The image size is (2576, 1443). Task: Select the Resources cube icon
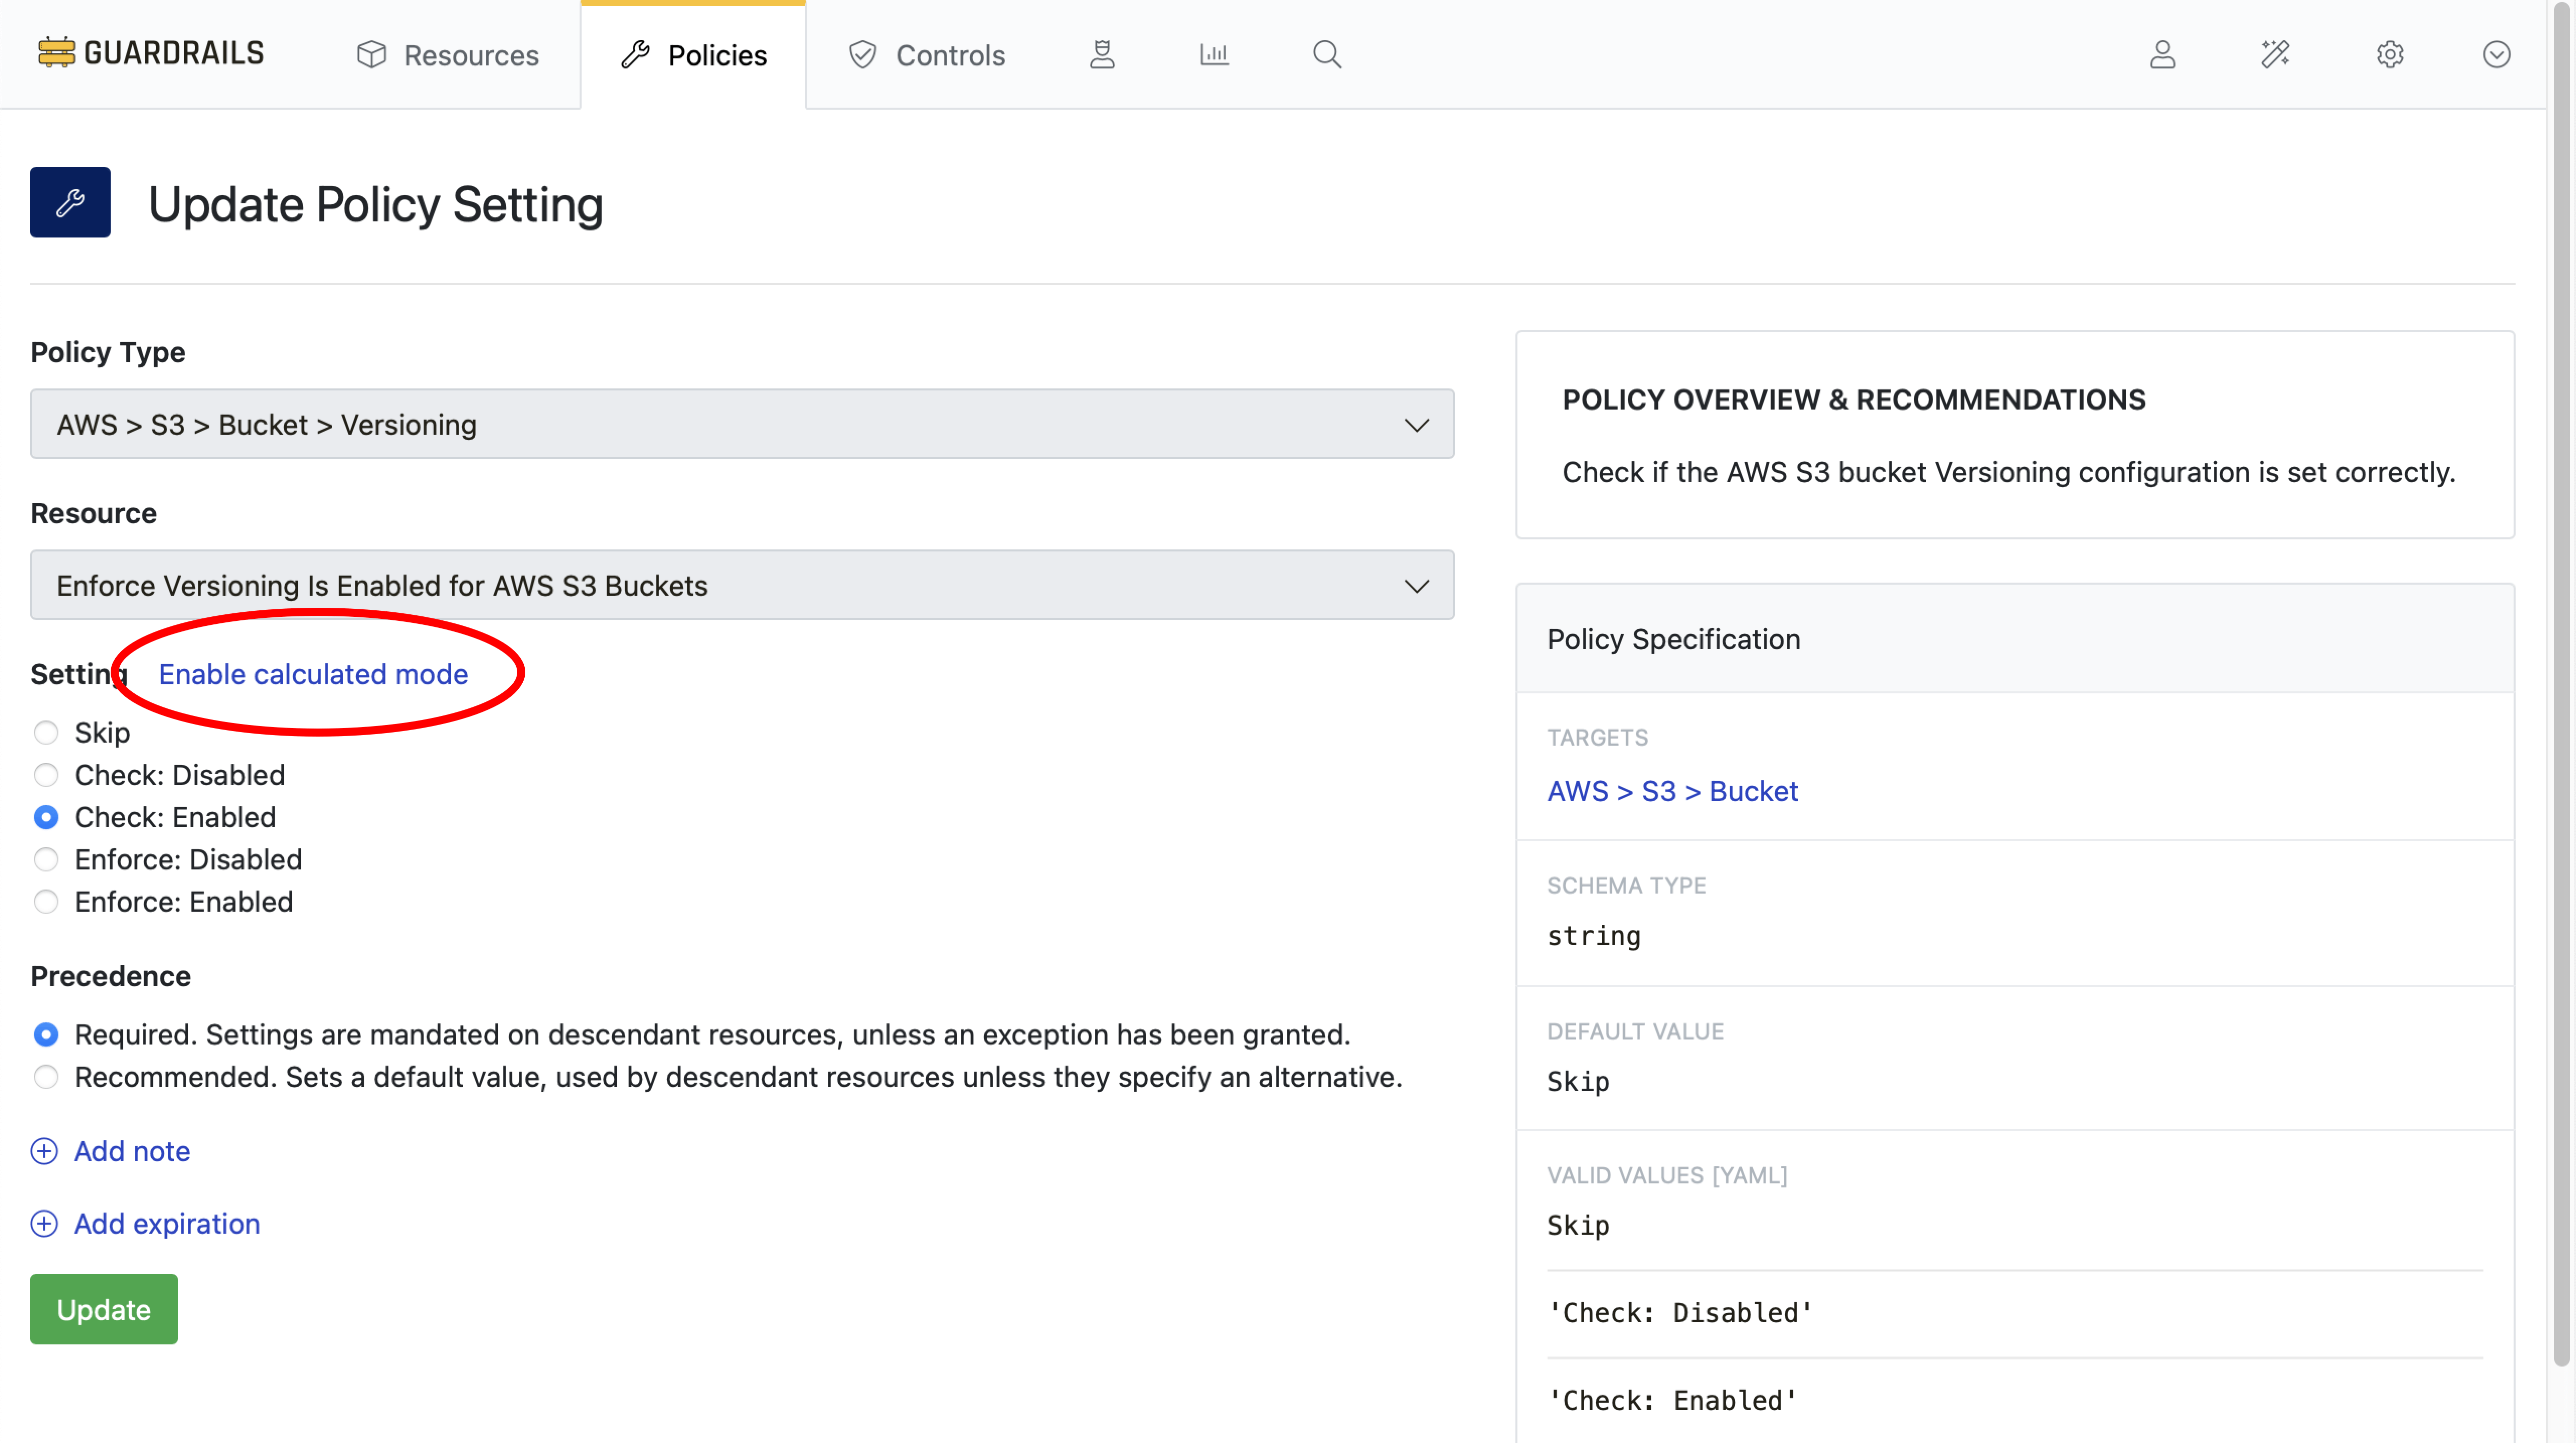tap(371, 55)
